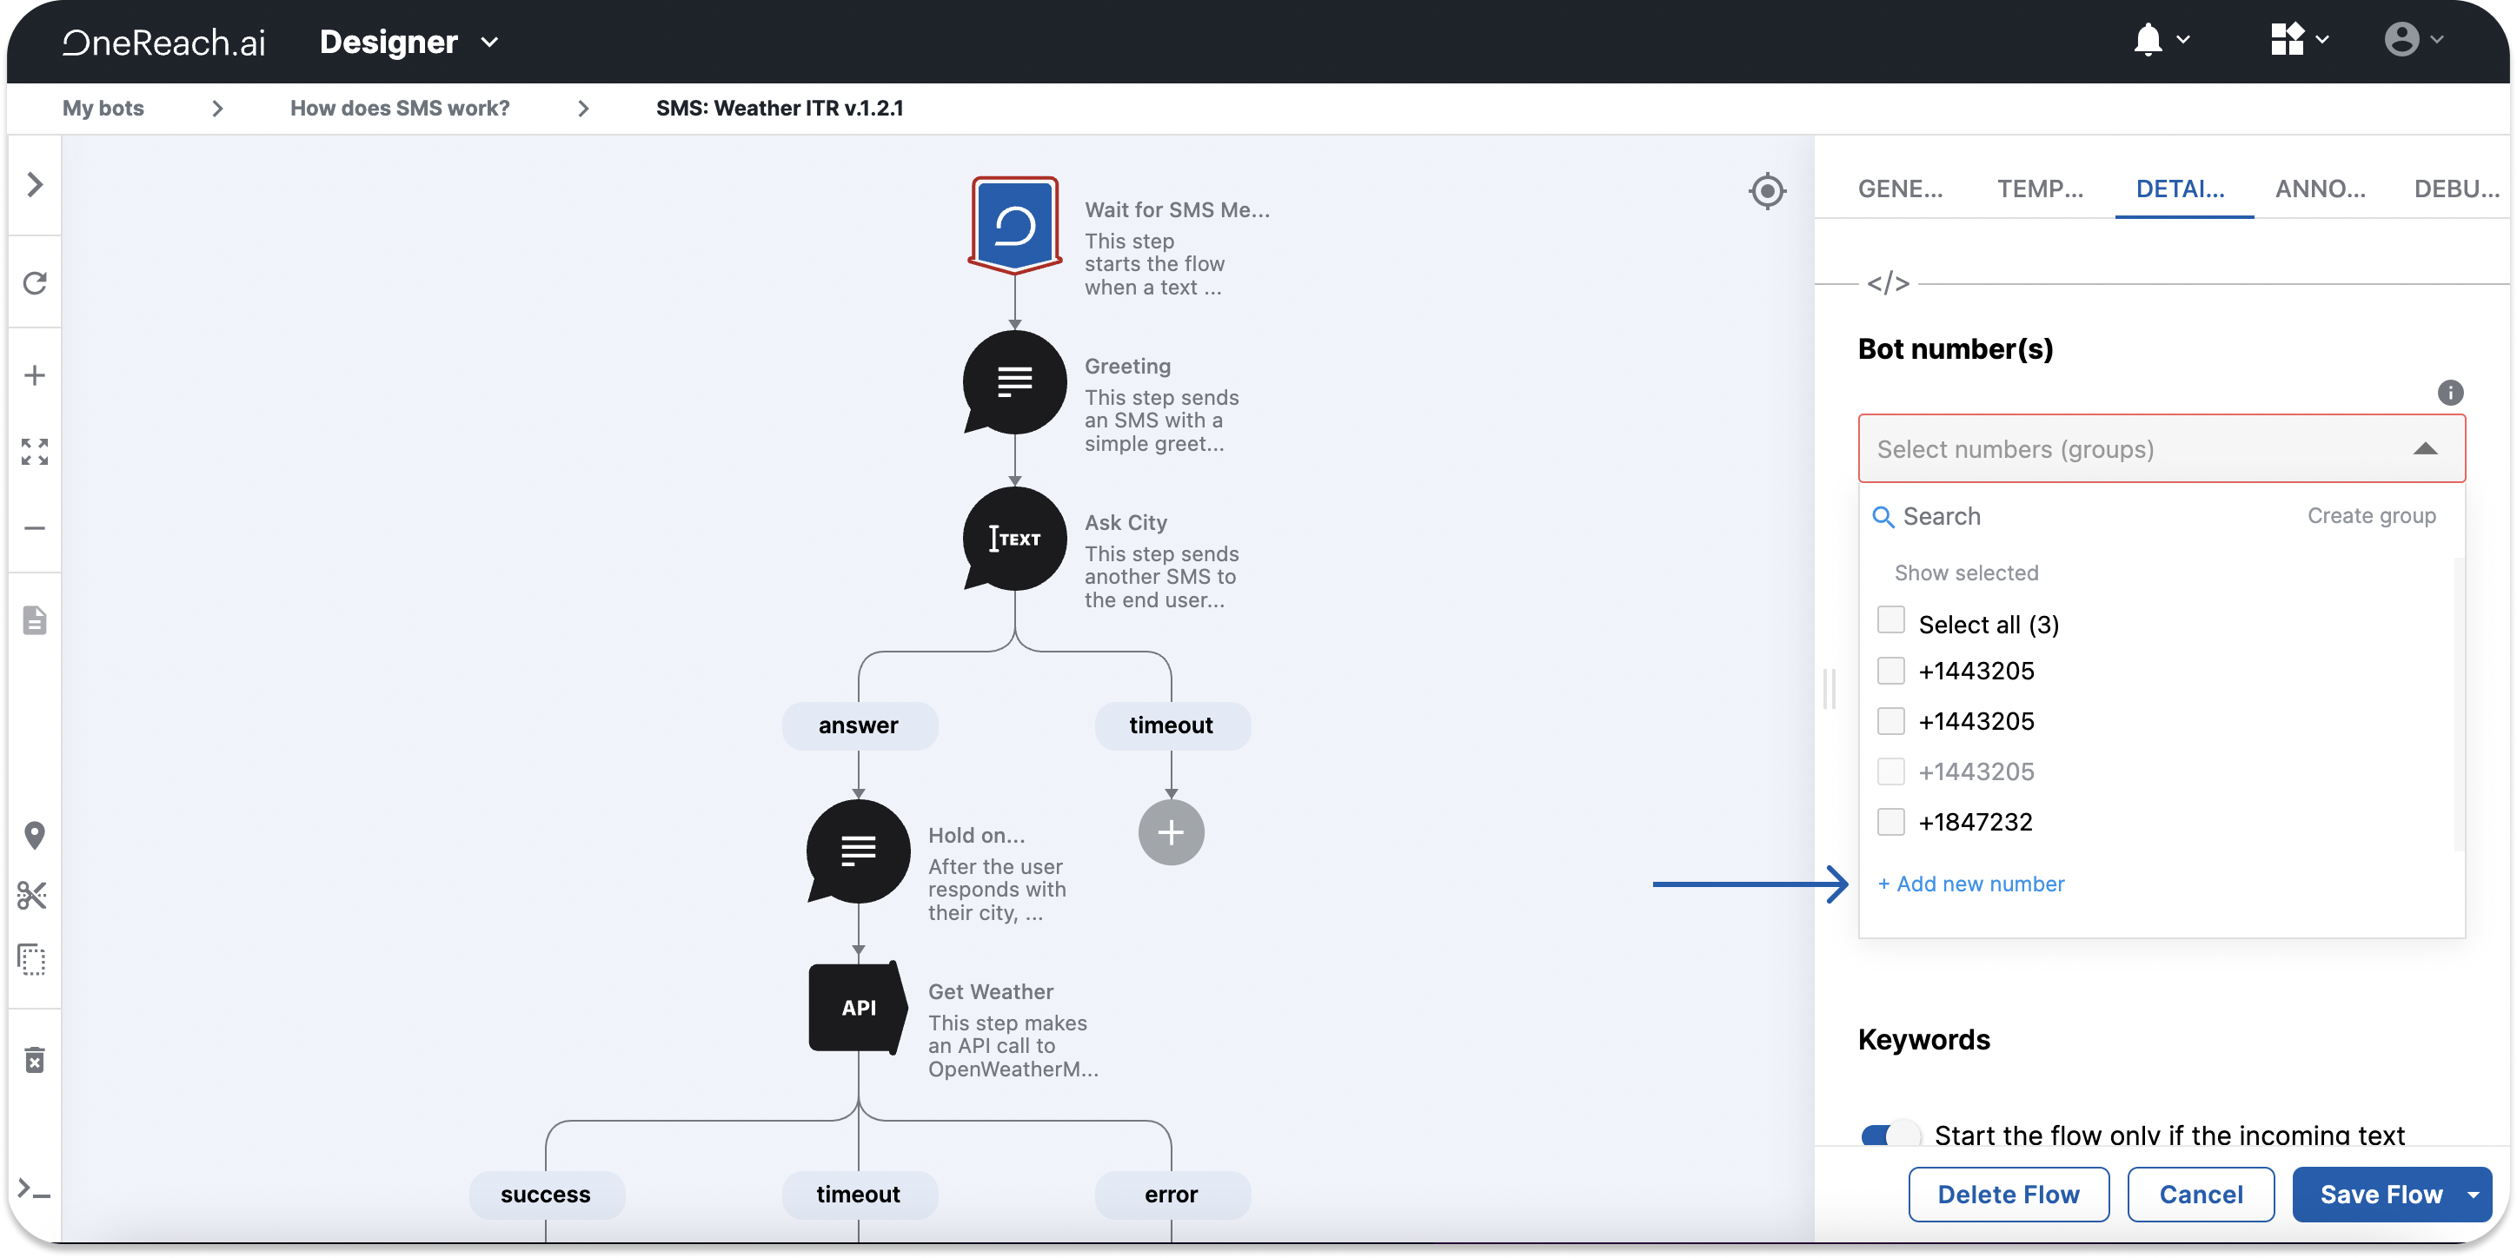Screen dimensions: 2517x1258
Task: Click the center-on-flow target icon
Action: tap(1767, 190)
